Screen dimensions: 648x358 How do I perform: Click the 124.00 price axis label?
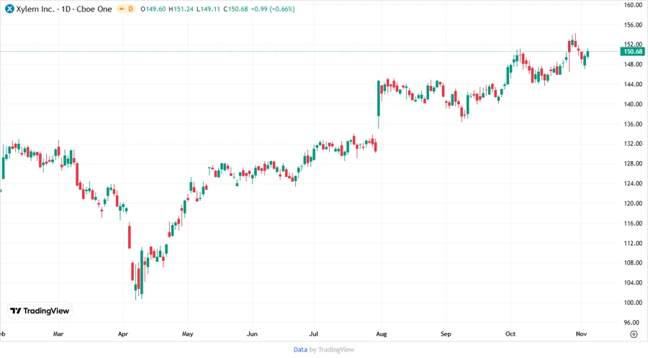click(x=633, y=183)
